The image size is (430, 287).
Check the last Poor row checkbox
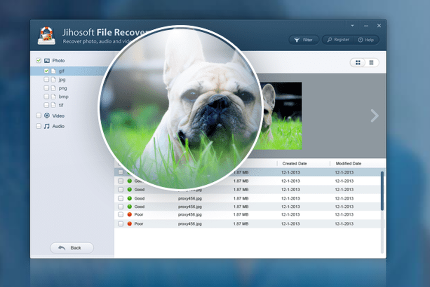(121, 224)
